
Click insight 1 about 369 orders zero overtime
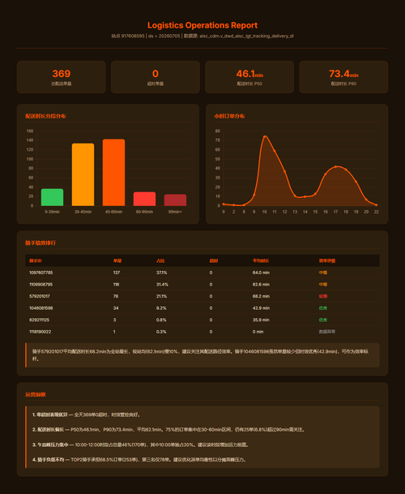pyautogui.click(x=86, y=415)
